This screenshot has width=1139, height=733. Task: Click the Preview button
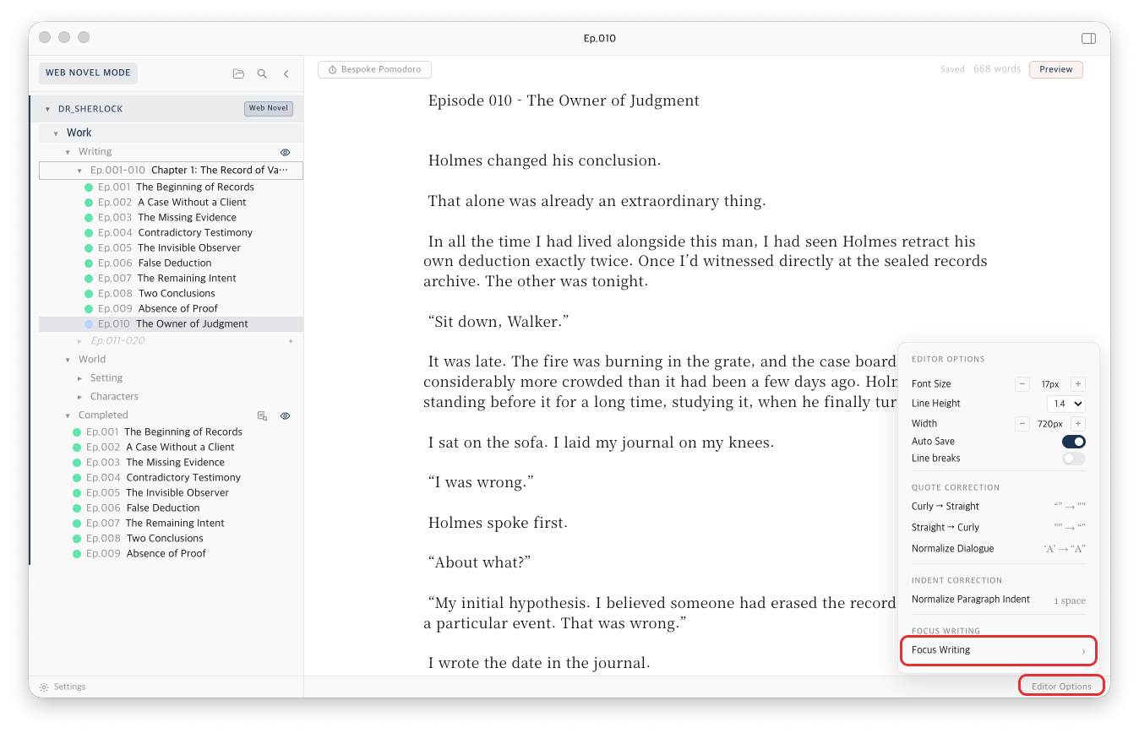1056,69
